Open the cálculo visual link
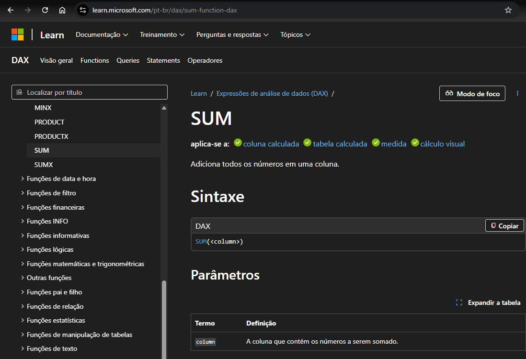Image resolution: width=526 pixels, height=359 pixels. [443, 144]
